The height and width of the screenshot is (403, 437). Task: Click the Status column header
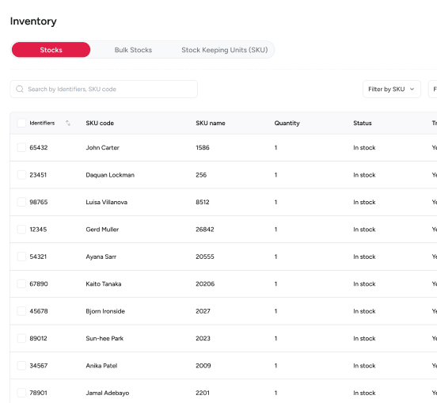(x=363, y=123)
